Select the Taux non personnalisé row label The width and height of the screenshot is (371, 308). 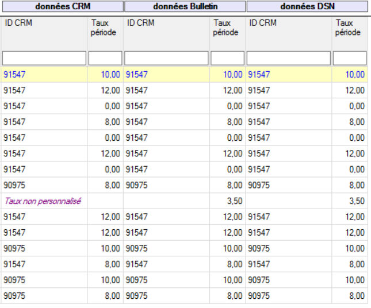coord(43,201)
